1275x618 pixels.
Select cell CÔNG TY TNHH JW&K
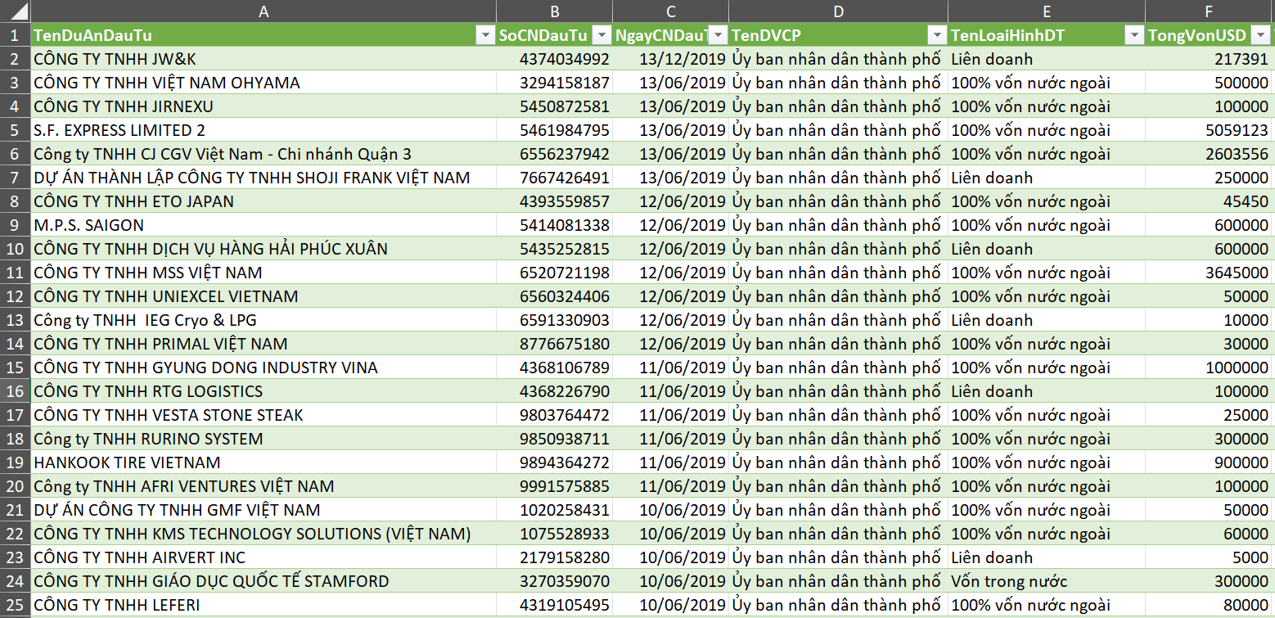[x=263, y=59]
